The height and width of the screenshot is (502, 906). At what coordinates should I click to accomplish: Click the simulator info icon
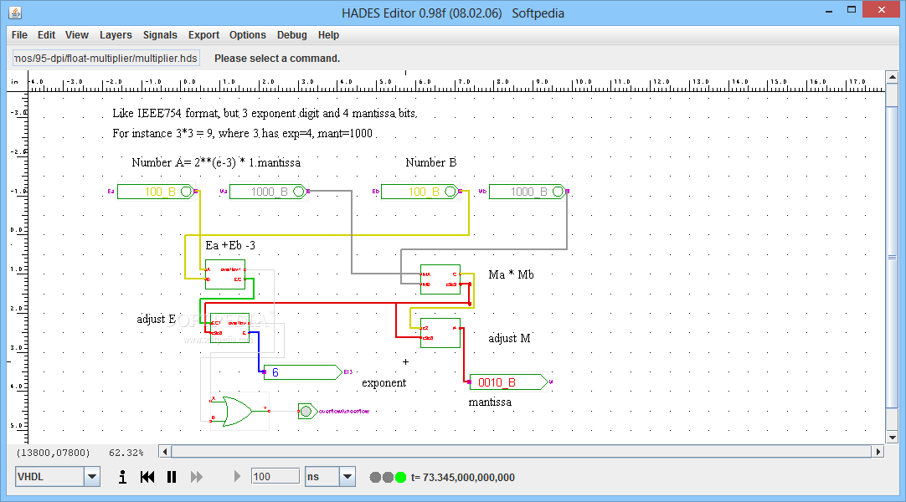pyautogui.click(x=122, y=477)
